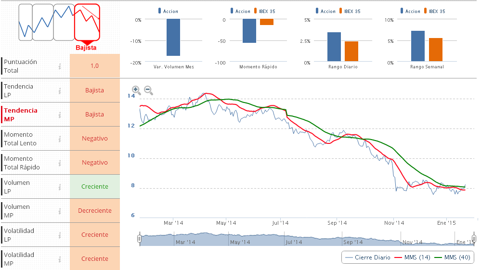Screen dimensions: 481x270
Task: Select the Volumen MP row
Action: coord(61,211)
